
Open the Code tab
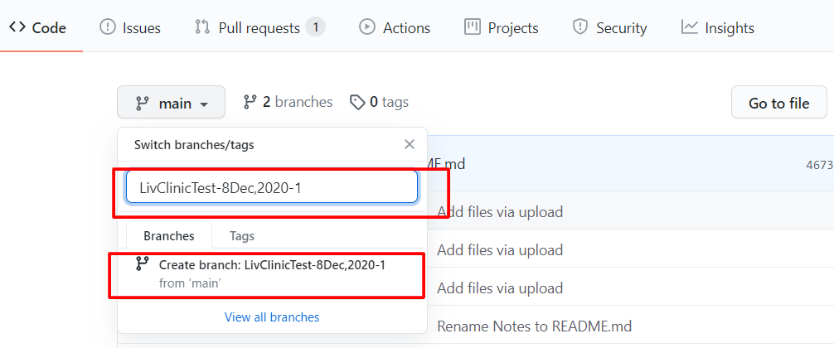[x=38, y=27]
